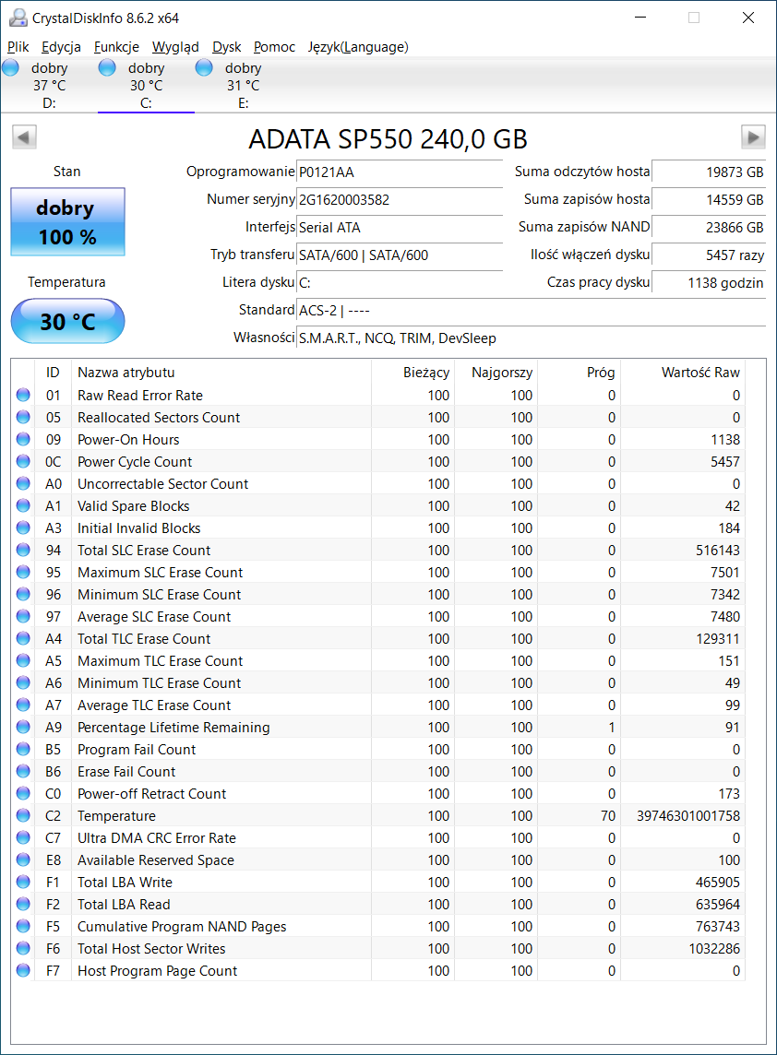777x1055 pixels.
Task: Click status icon for Total SLC Erase Count
Action: (x=23, y=550)
